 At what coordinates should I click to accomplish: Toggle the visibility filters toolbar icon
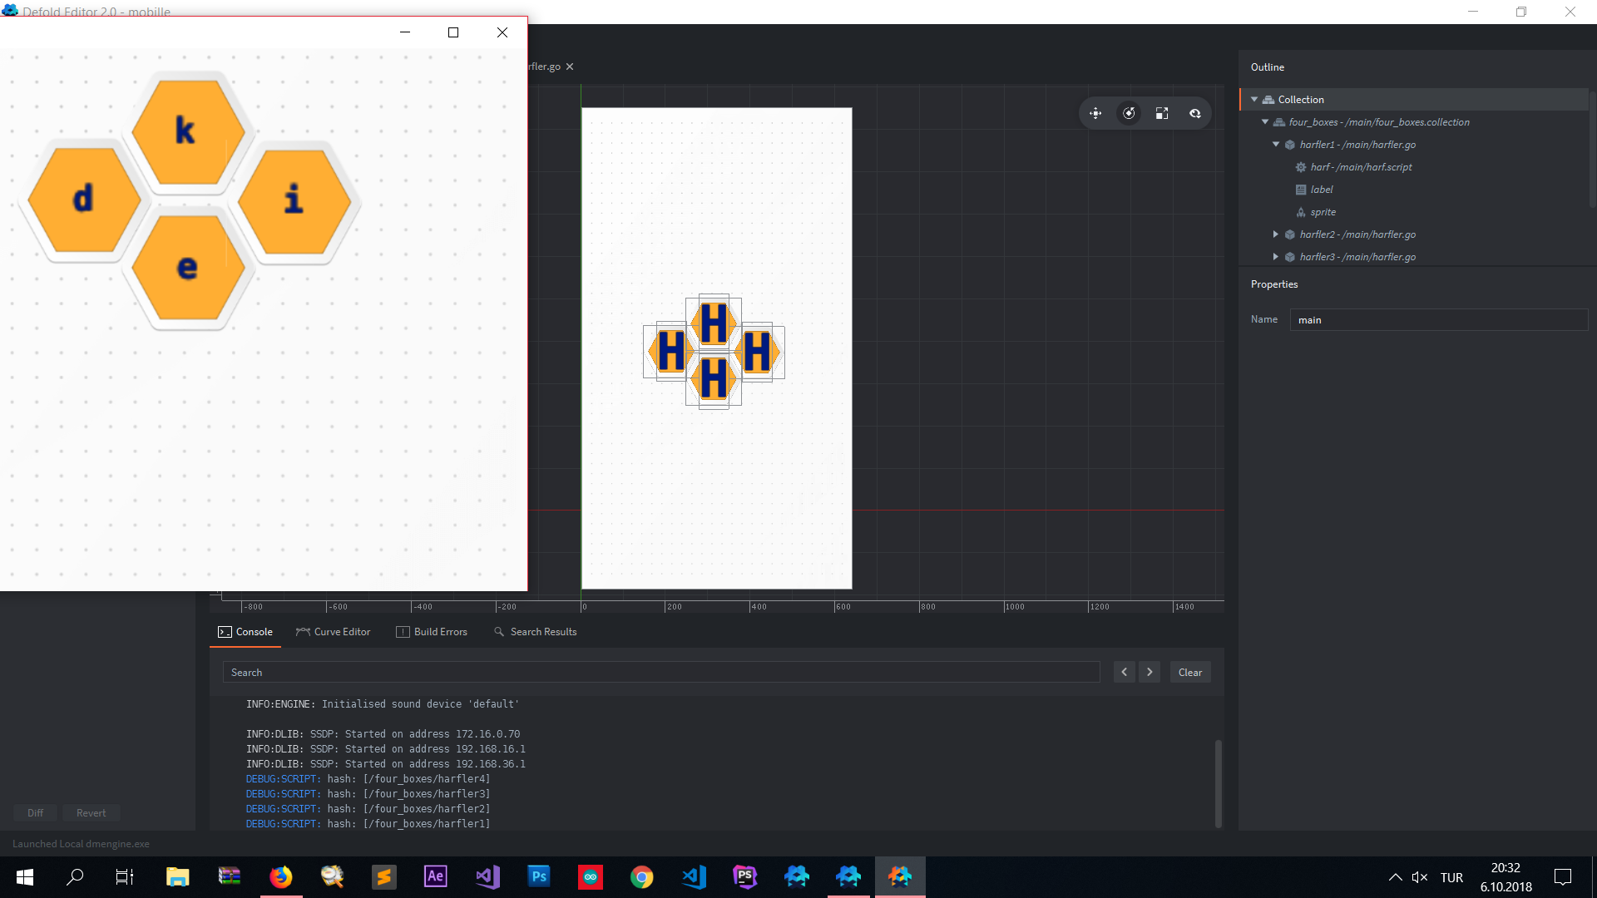coord(1195,114)
